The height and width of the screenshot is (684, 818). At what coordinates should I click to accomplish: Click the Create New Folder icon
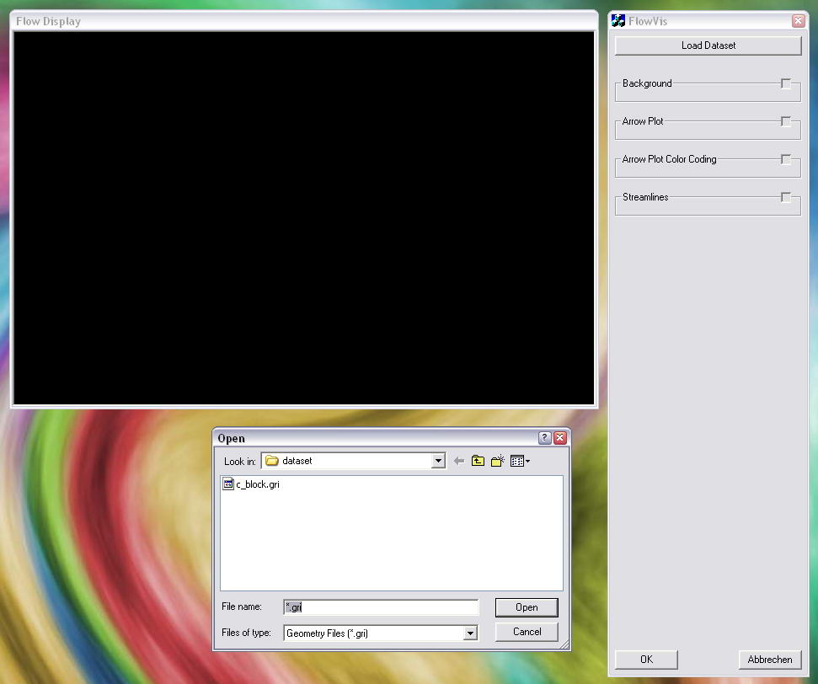click(x=498, y=461)
